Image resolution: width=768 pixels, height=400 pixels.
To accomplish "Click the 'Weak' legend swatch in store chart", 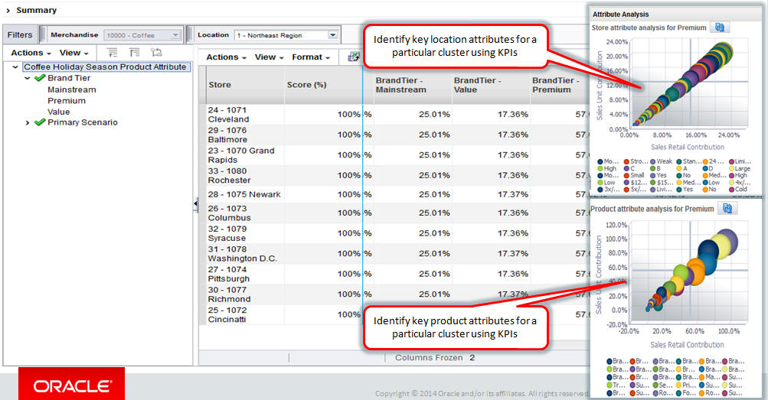I will pos(653,161).
